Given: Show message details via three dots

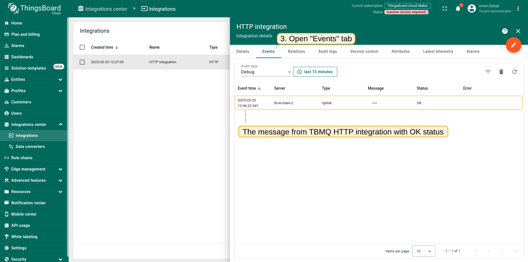Looking at the screenshot, I should (374, 103).
